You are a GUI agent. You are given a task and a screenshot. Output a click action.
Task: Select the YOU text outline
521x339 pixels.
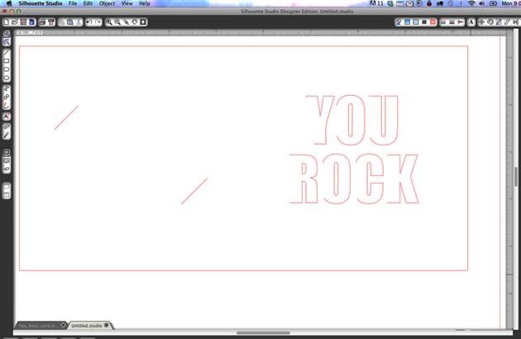351,121
